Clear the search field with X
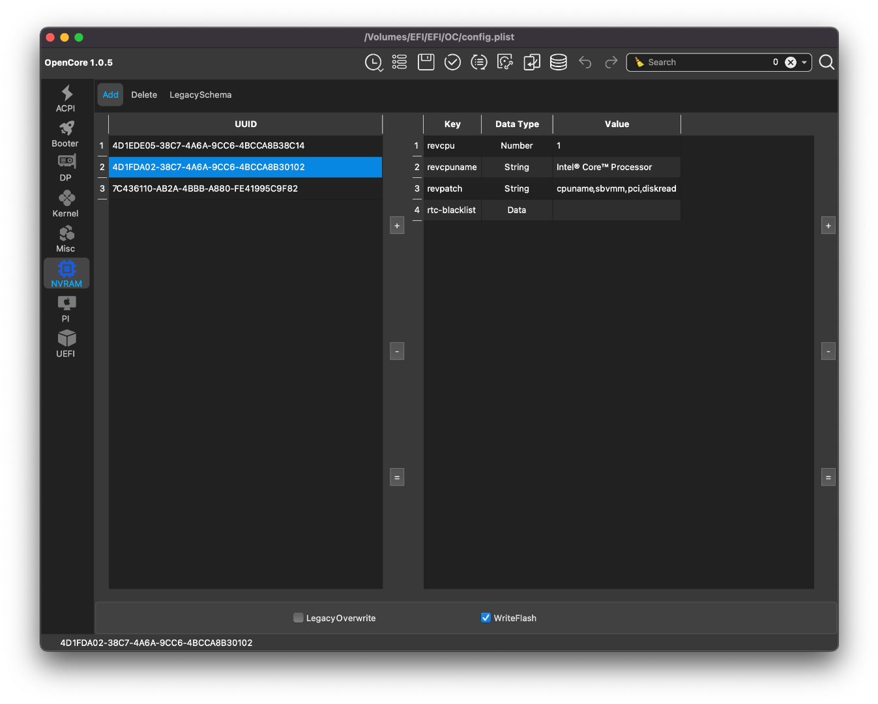878x704 pixels. click(x=791, y=63)
